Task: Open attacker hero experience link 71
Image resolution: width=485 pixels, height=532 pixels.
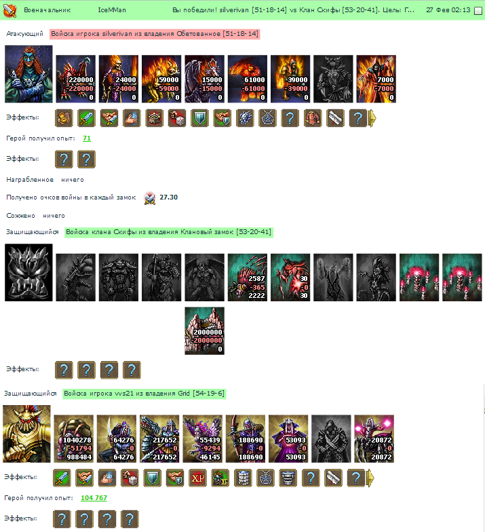Action: pyautogui.click(x=87, y=138)
